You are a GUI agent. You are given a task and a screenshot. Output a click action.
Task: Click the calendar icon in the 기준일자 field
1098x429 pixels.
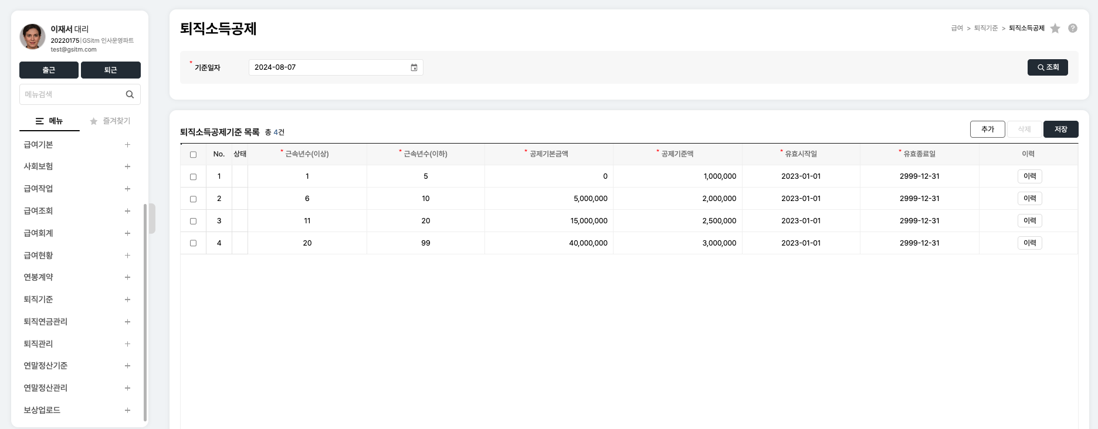[414, 67]
